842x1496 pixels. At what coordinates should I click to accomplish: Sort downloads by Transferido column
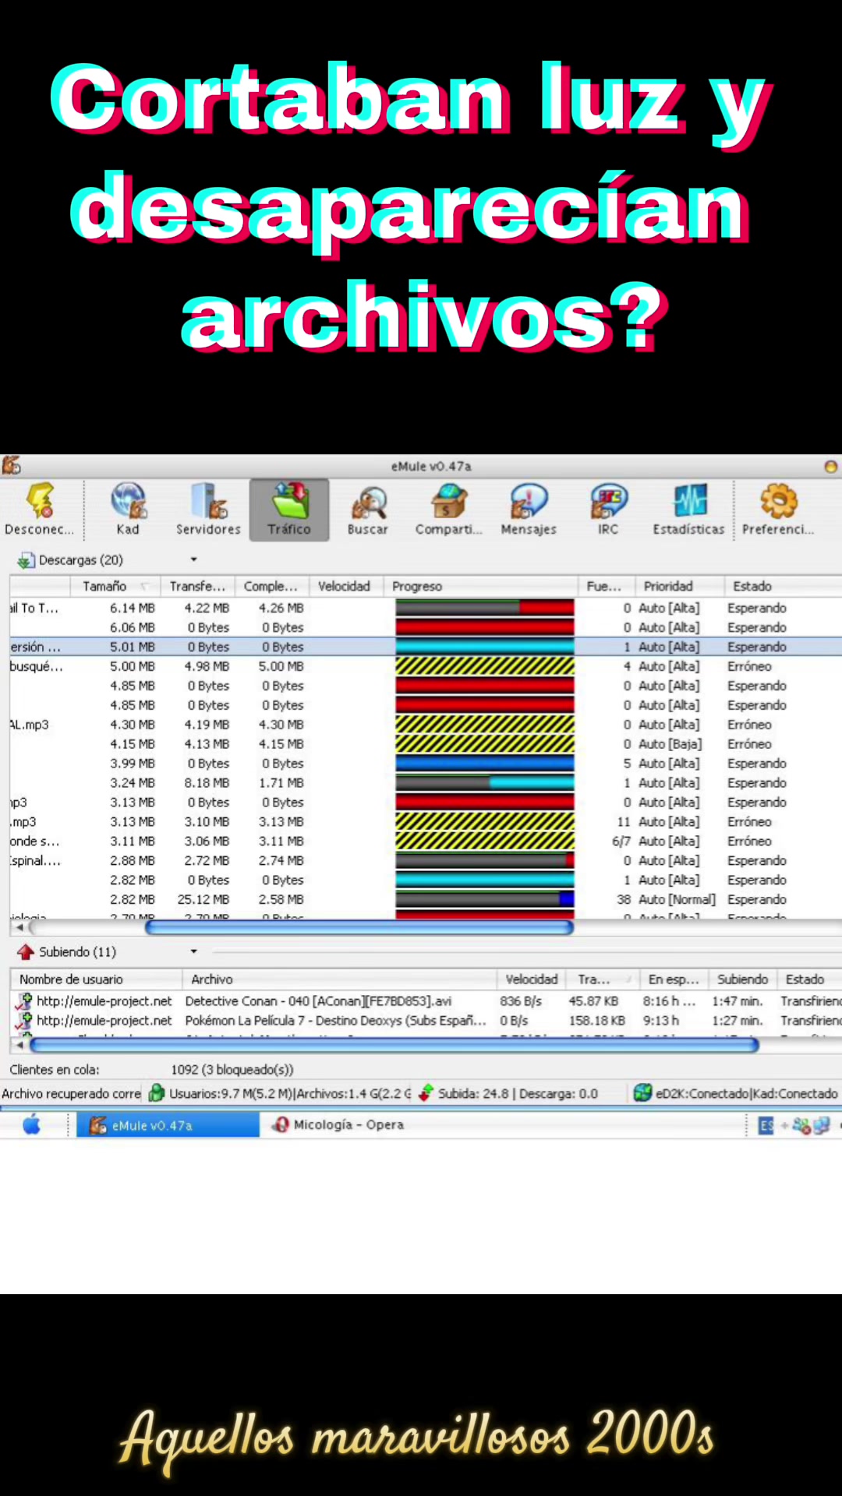pyautogui.click(x=197, y=586)
